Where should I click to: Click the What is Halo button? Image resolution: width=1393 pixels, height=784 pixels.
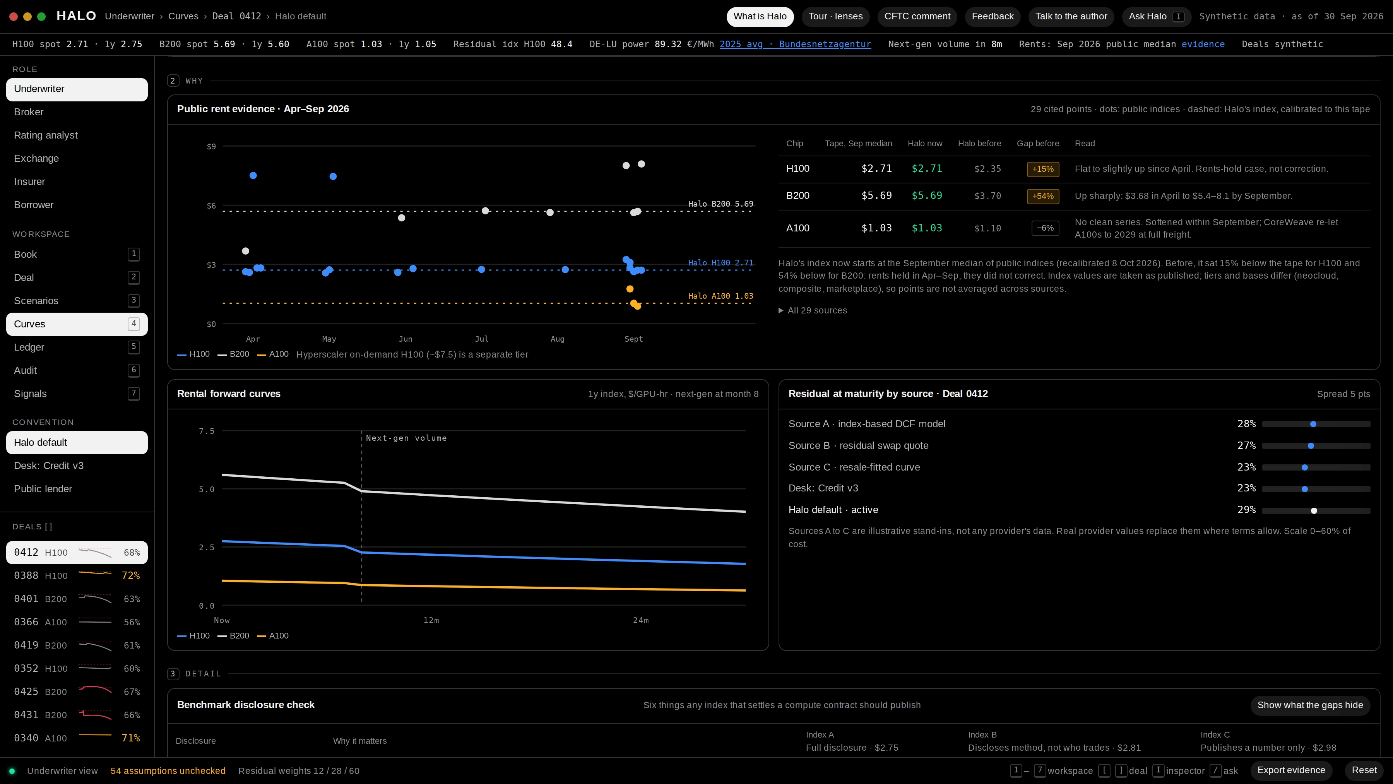[x=760, y=17]
